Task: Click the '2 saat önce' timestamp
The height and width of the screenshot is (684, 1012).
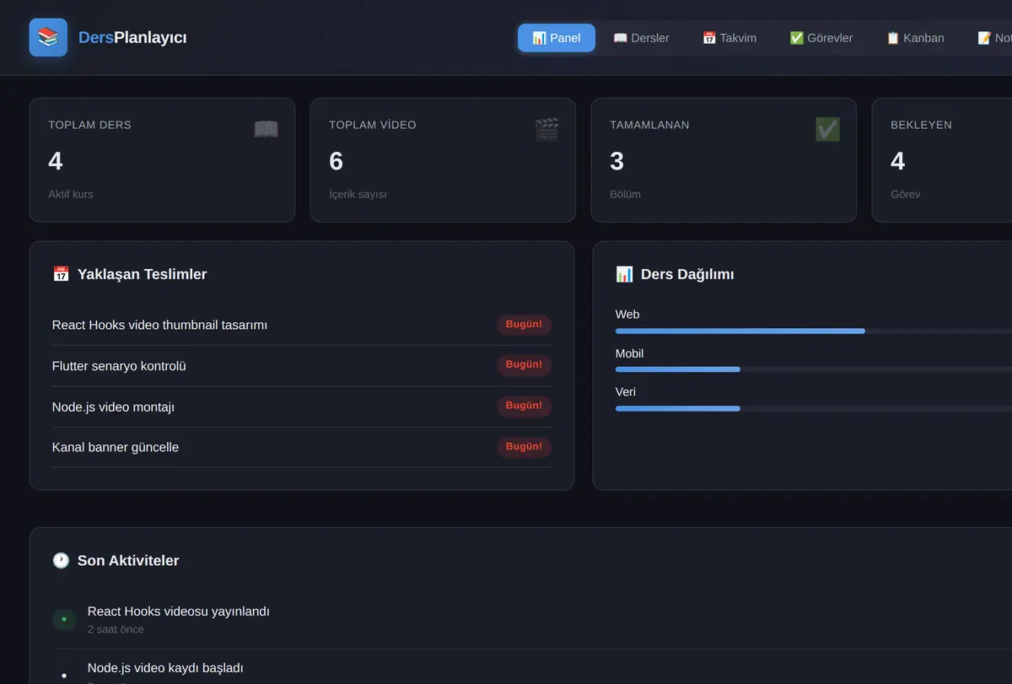Action: [116, 629]
